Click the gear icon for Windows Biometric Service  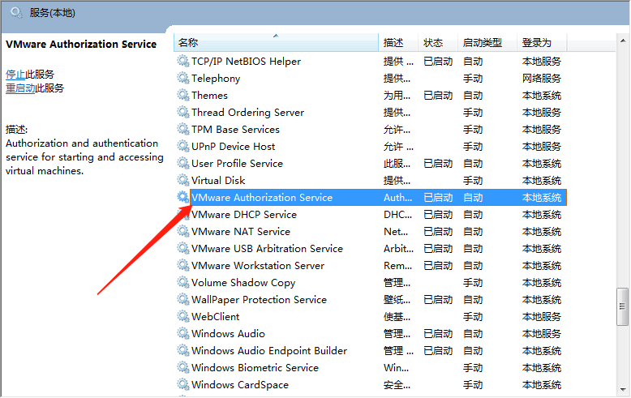coord(183,367)
